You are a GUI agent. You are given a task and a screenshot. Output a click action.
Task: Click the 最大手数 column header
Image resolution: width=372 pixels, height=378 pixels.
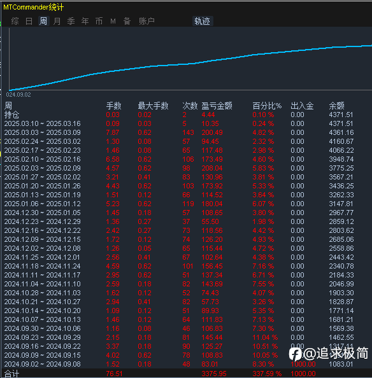[153, 106]
